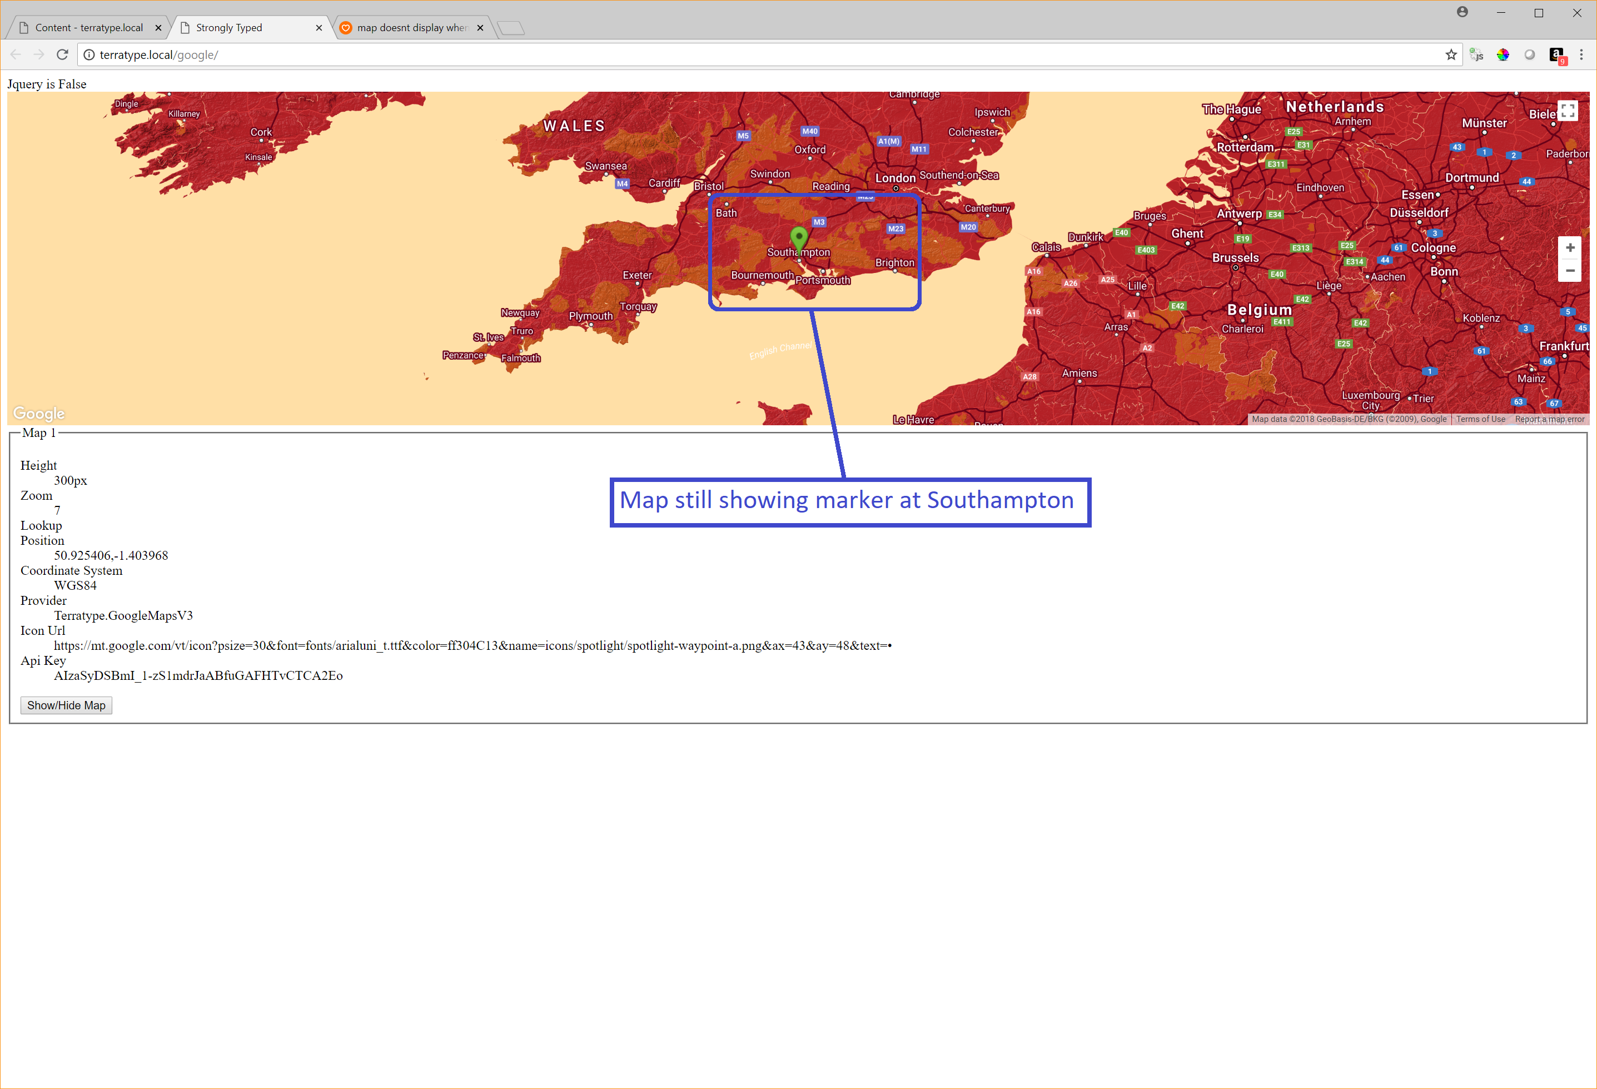Click the Api Key value text
The height and width of the screenshot is (1089, 1597).
198,676
